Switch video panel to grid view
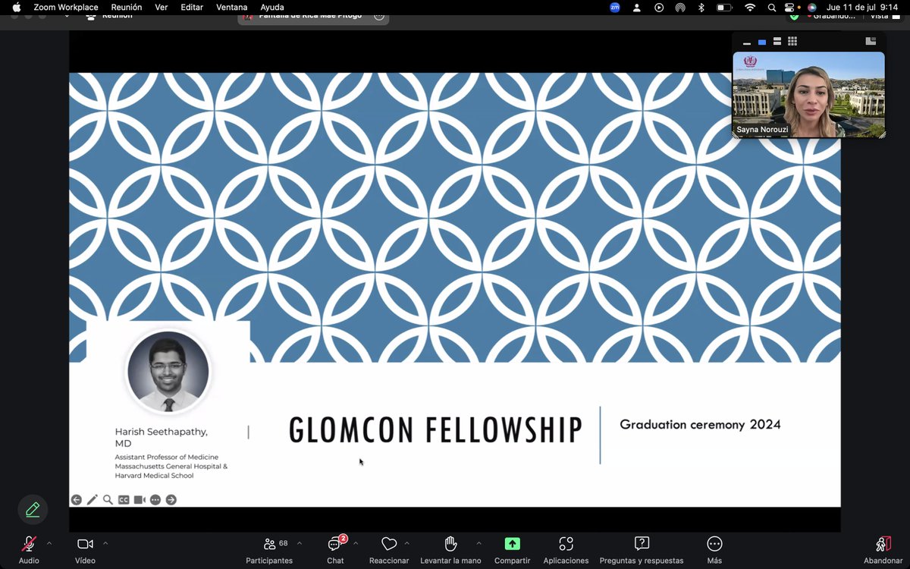The width and height of the screenshot is (910, 569). coord(792,42)
